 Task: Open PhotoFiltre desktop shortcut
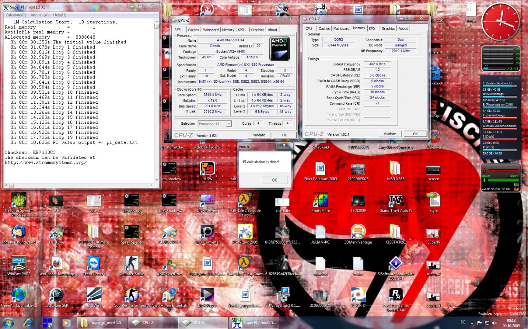[x=320, y=202]
